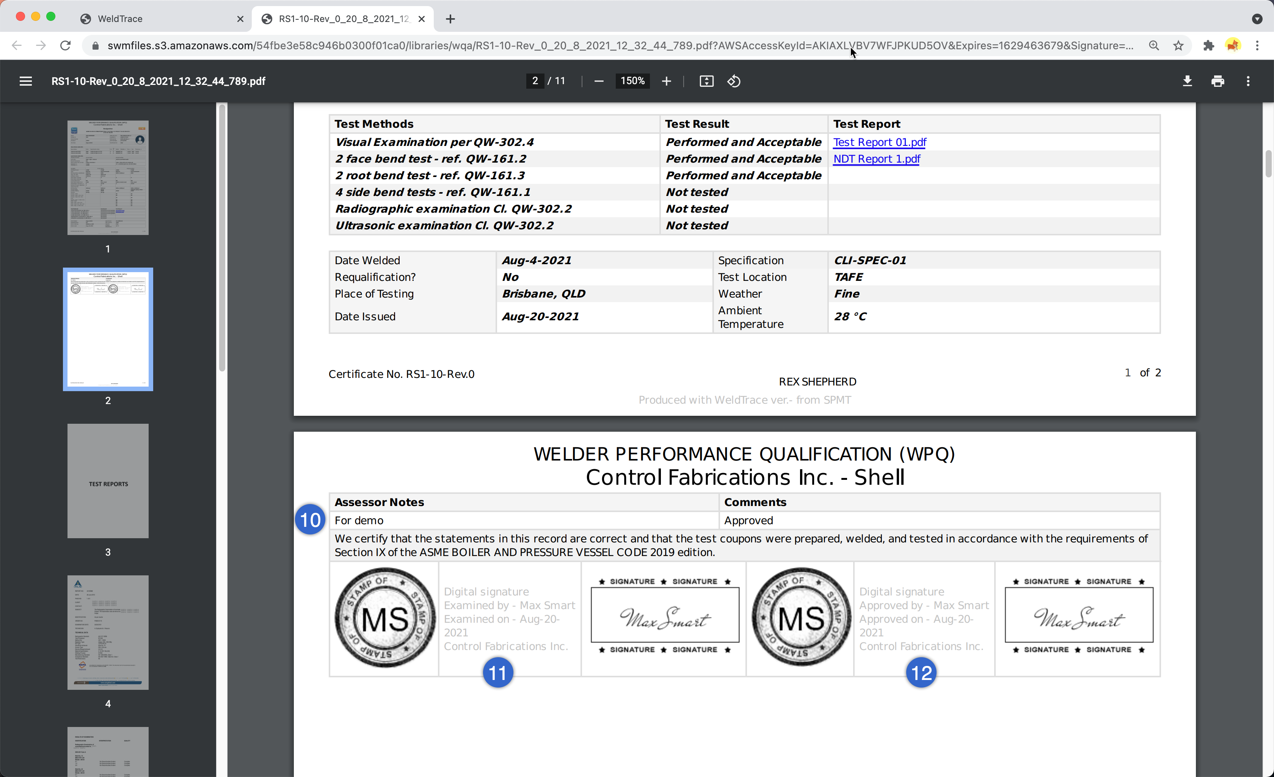The width and height of the screenshot is (1274, 777).
Task: Click the Brisbane, QLD place value
Action: tap(543, 294)
